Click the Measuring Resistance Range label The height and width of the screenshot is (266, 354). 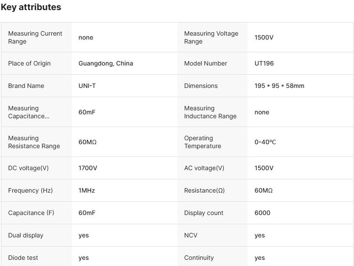34,142
